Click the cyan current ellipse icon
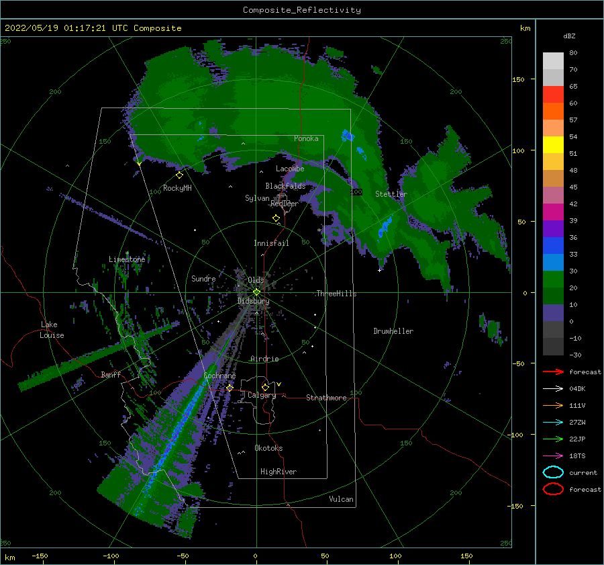 [553, 472]
